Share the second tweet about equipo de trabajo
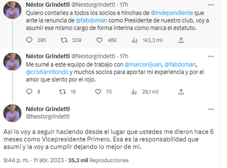Viewport: 227px width, 168px height. click(x=182, y=92)
